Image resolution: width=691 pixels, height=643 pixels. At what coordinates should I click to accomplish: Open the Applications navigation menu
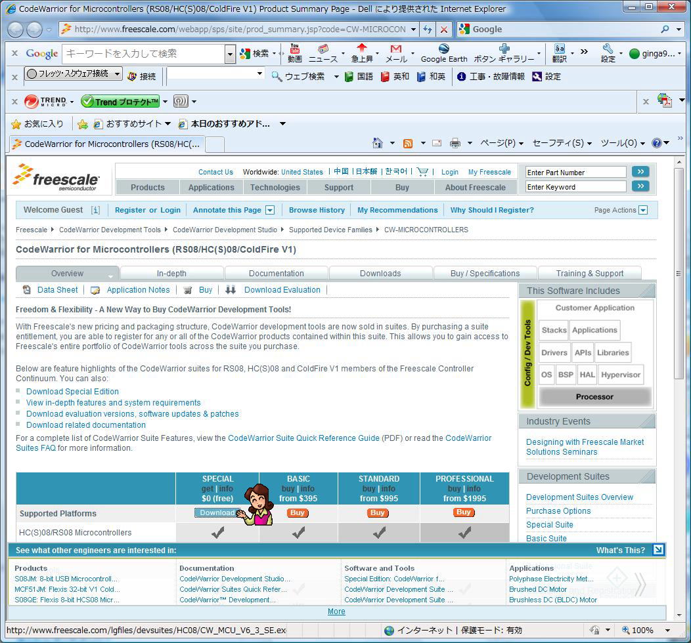[x=212, y=188]
